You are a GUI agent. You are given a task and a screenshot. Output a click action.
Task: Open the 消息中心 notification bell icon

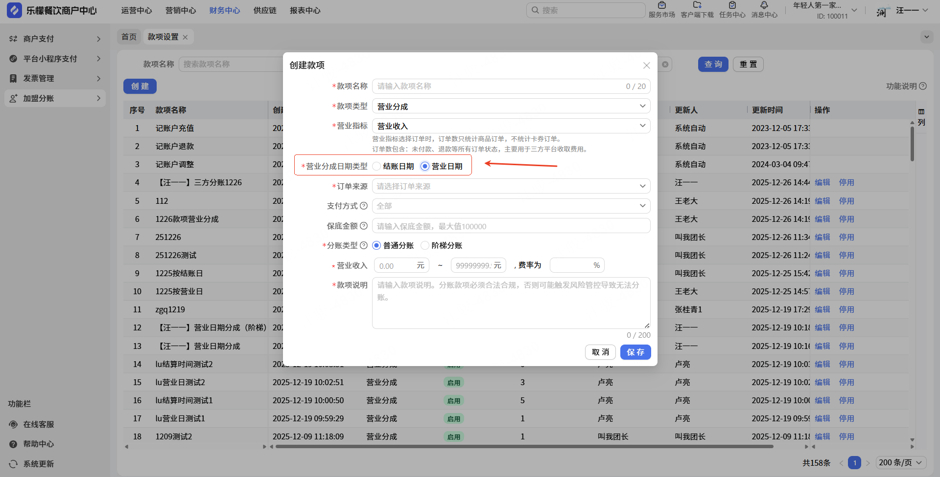(x=764, y=6)
